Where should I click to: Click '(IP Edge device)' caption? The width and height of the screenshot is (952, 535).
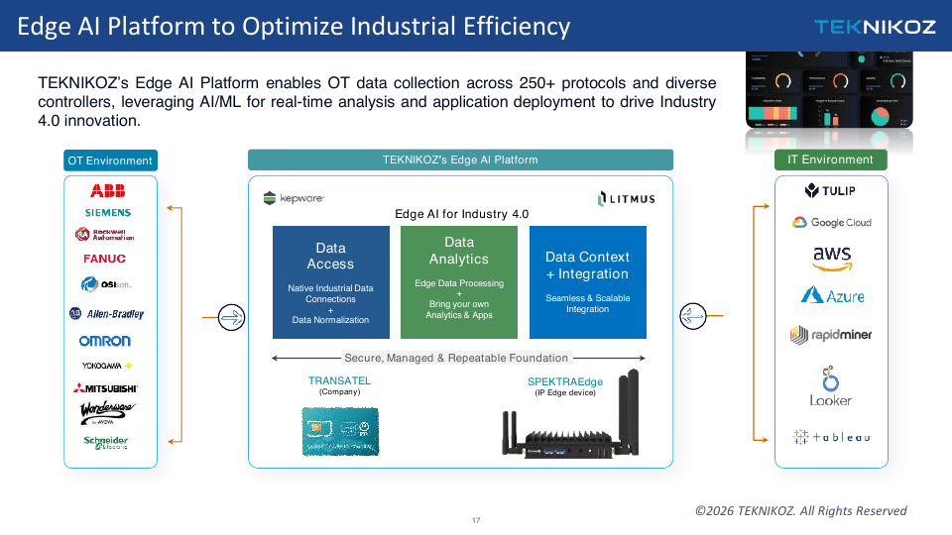565,393
